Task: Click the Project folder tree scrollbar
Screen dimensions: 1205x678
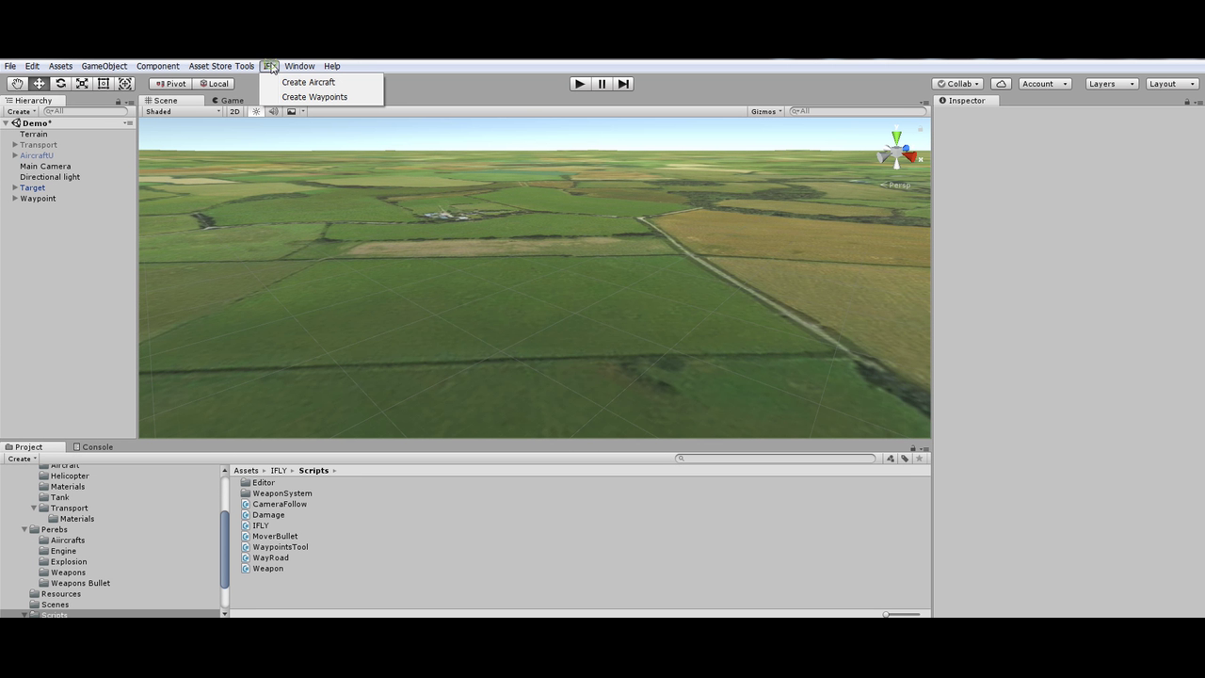Action: pos(224,549)
